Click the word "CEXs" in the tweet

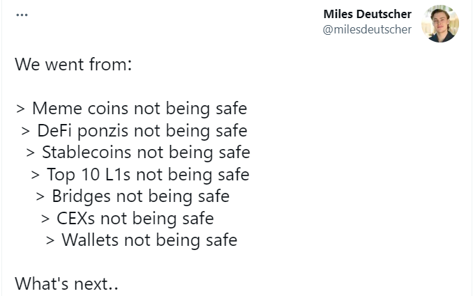(76, 218)
